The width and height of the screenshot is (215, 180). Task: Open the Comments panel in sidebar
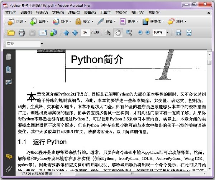pyautogui.click(x=9, y=156)
